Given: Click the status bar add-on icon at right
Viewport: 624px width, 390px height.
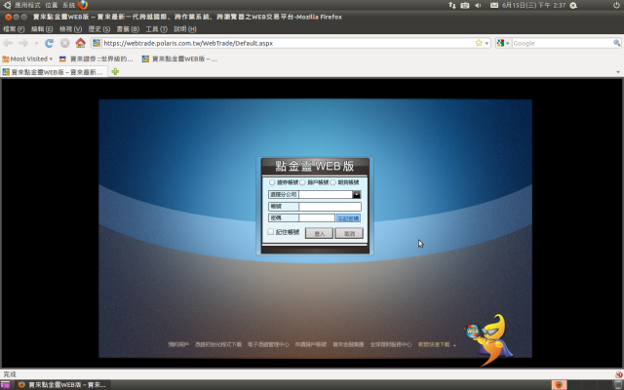Looking at the screenshot, I should (619, 374).
